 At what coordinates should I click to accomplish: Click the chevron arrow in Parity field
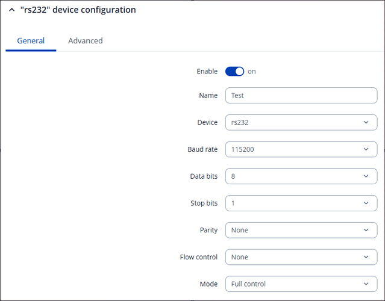coord(366,230)
